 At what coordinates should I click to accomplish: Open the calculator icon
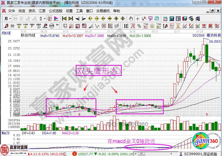[172, 19]
